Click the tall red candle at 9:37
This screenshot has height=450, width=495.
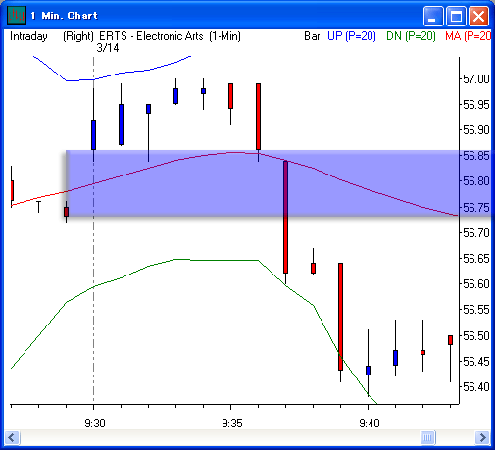coord(285,217)
